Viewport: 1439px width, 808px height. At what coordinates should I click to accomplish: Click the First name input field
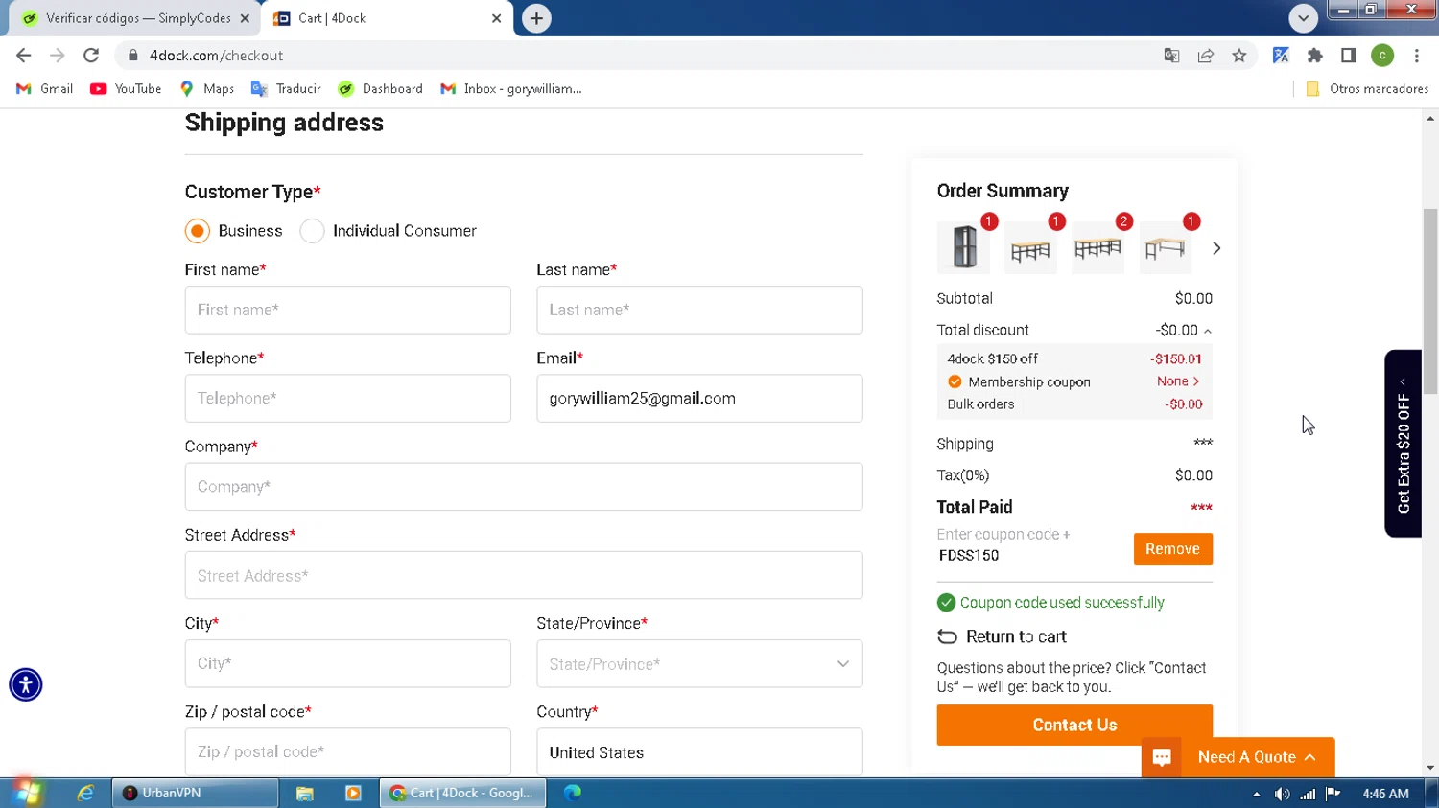(x=347, y=310)
